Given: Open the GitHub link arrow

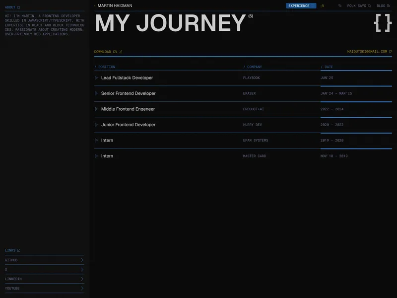Looking at the screenshot, I should point(82,260).
